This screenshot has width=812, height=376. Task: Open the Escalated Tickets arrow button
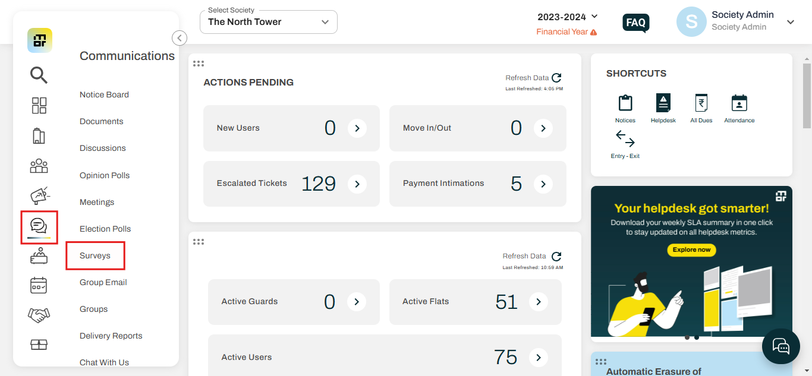tap(357, 184)
